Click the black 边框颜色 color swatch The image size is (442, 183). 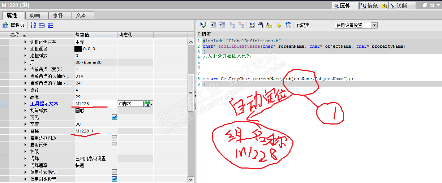[78, 49]
